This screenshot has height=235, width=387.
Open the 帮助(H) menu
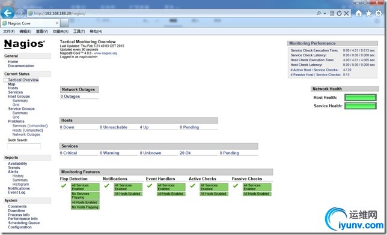click(x=96, y=31)
